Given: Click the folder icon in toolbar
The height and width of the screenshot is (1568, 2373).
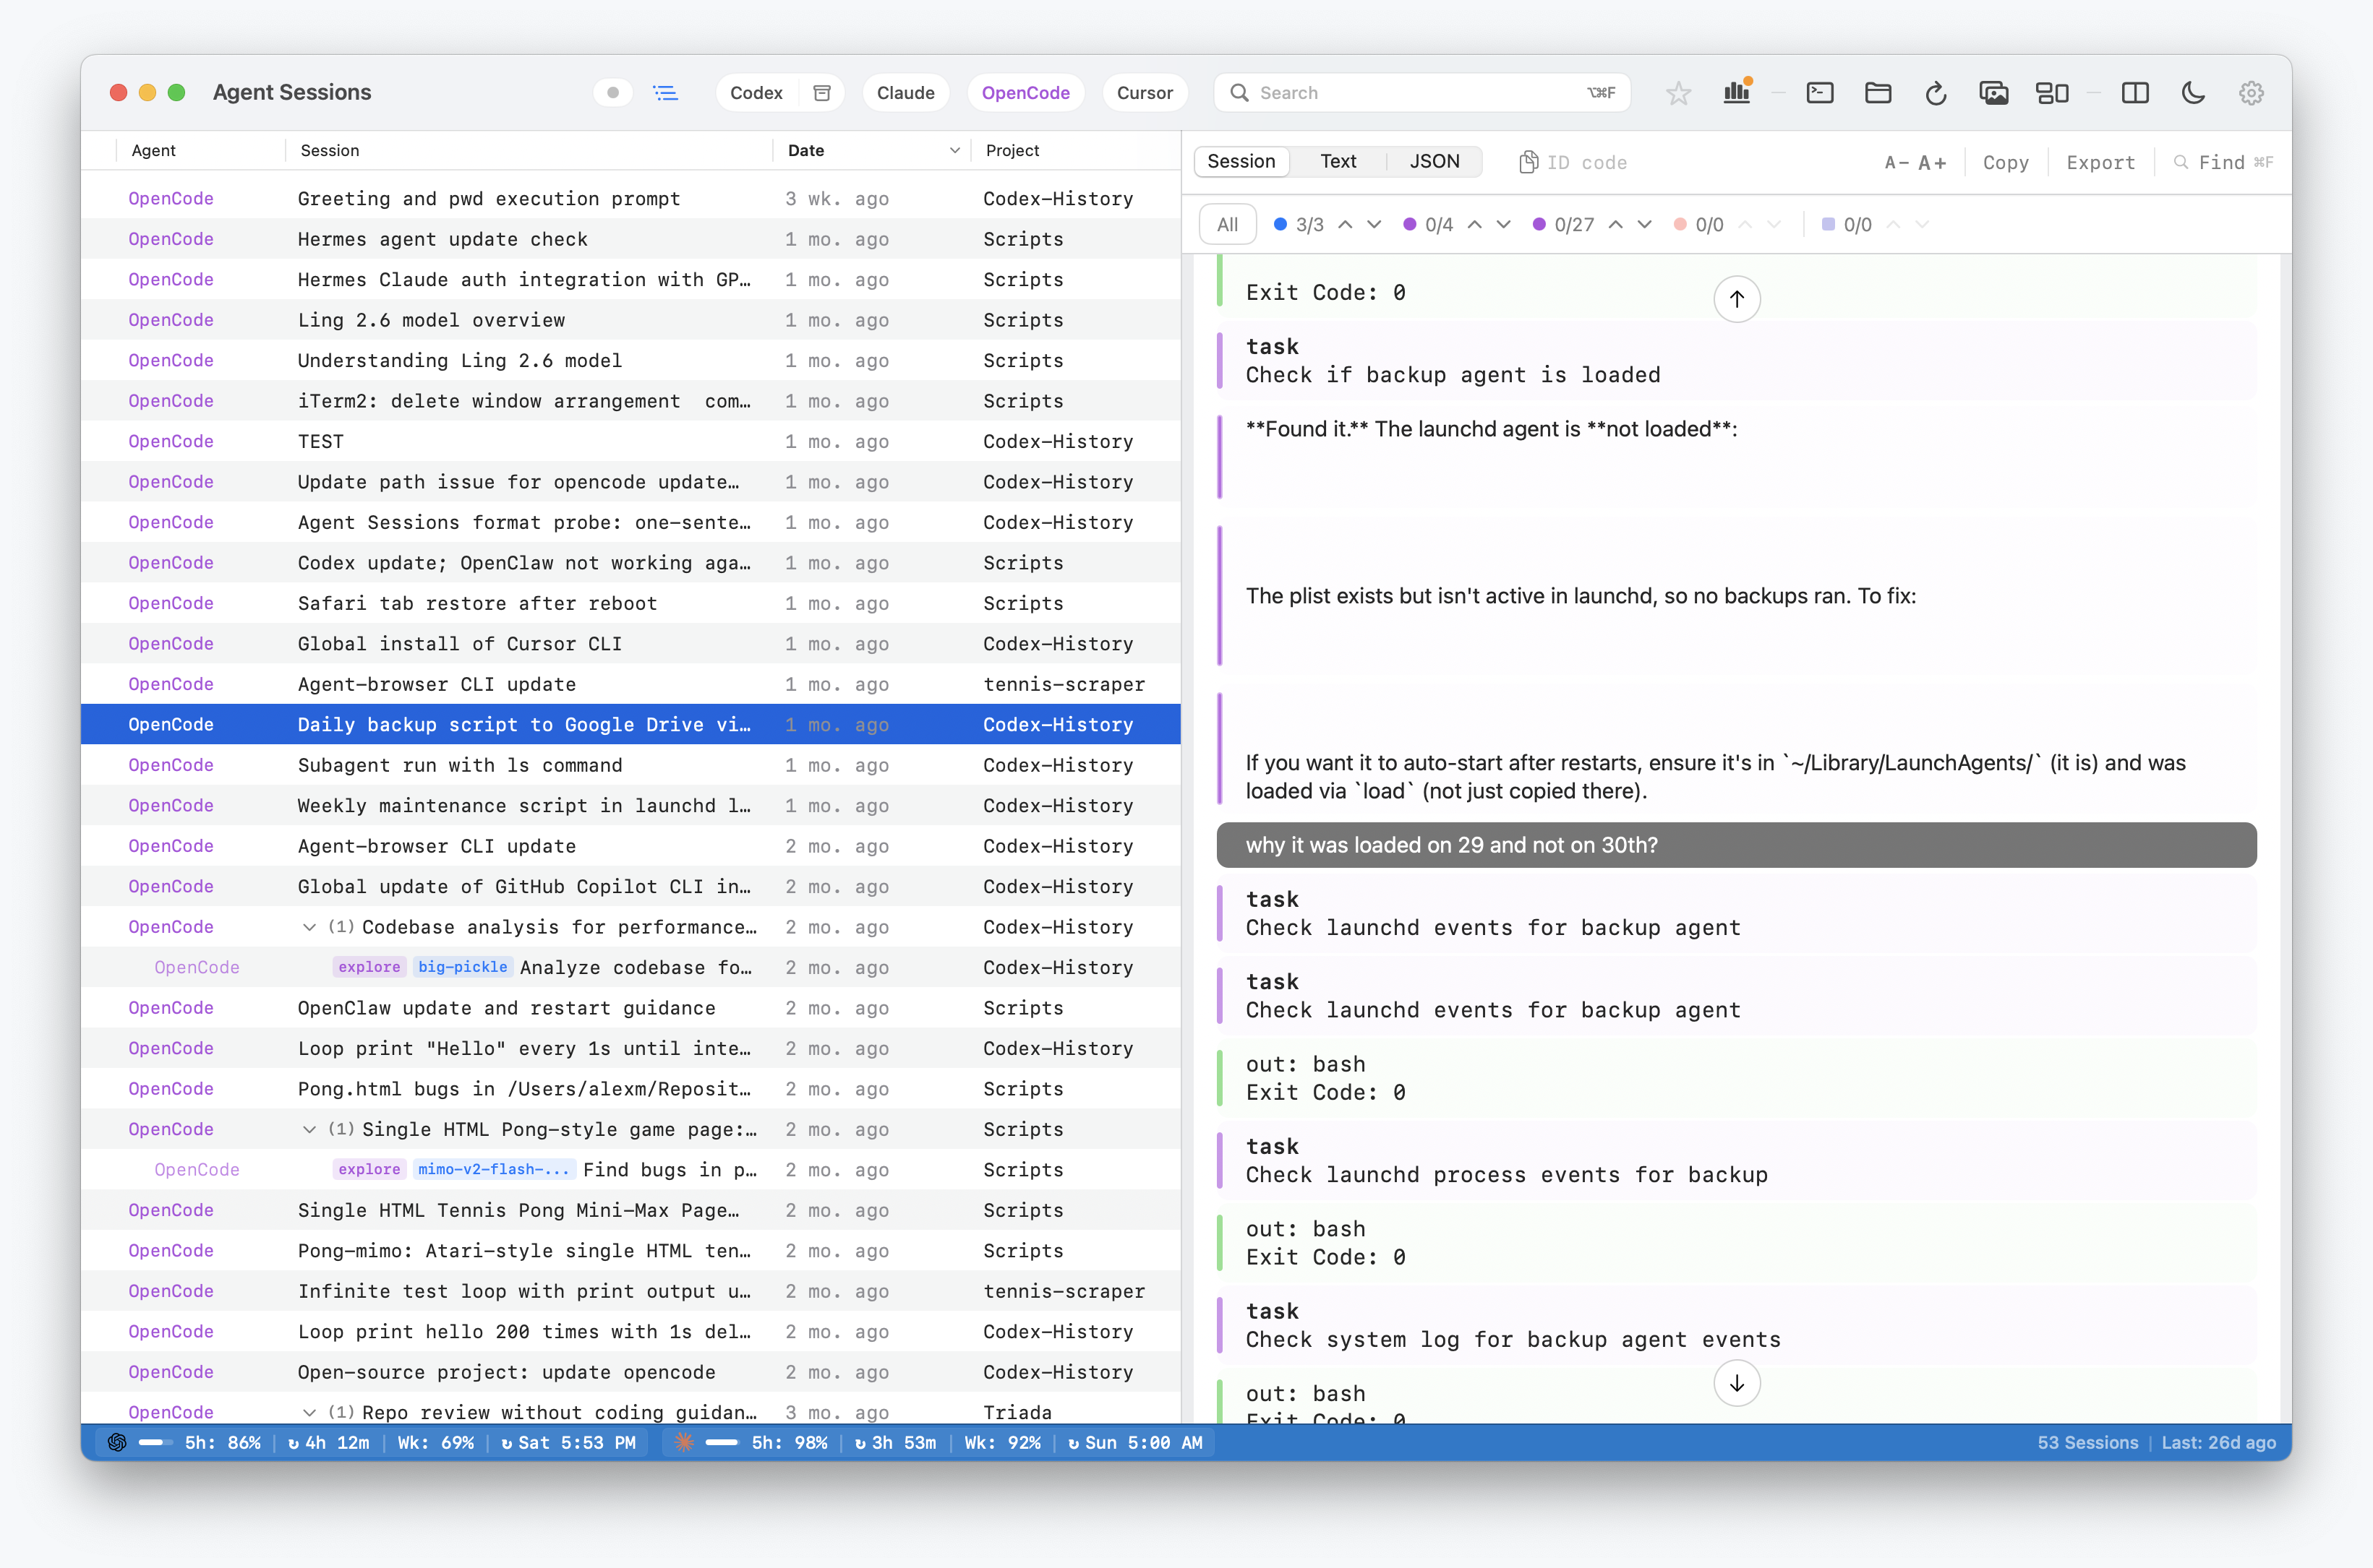Looking at the screenshot, I should pos(1878,93).
